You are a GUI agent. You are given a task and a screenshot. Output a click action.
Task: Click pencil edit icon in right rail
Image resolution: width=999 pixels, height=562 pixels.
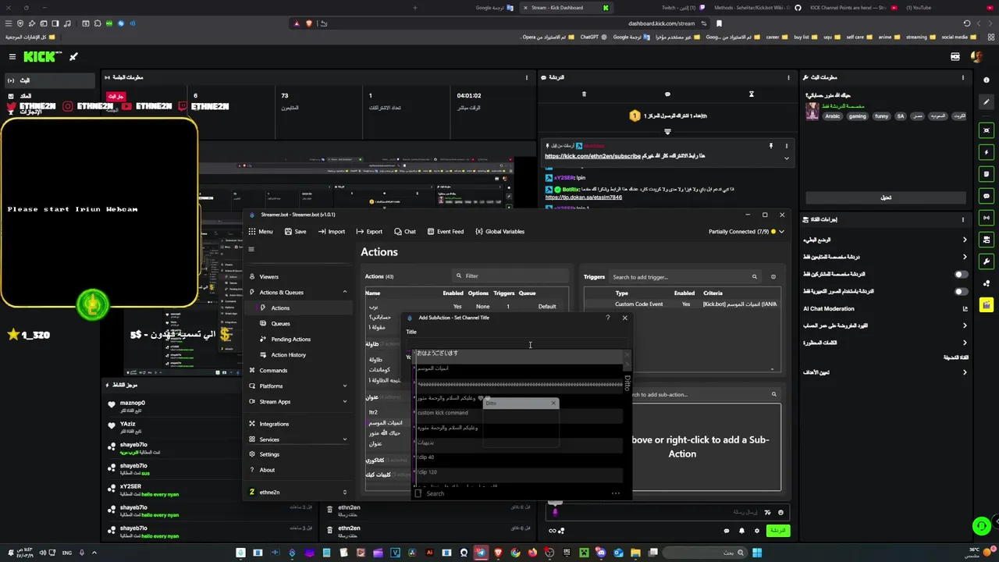[x=987, y=102]
